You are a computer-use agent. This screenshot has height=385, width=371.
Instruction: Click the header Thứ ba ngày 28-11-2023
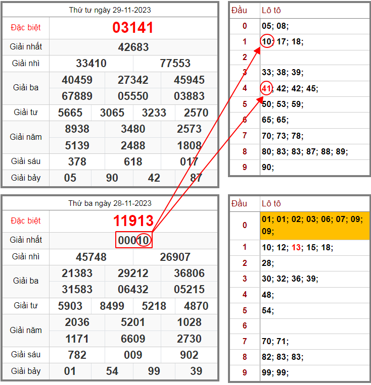click(x=110, y=203)
